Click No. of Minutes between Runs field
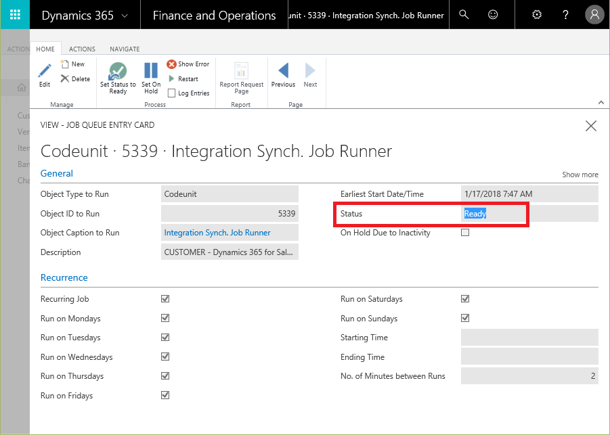Viewport: 610px width, 435px height. click(x=529, y=376)
